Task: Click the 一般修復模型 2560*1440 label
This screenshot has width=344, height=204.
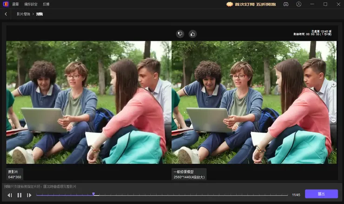Action: point(189,174)
